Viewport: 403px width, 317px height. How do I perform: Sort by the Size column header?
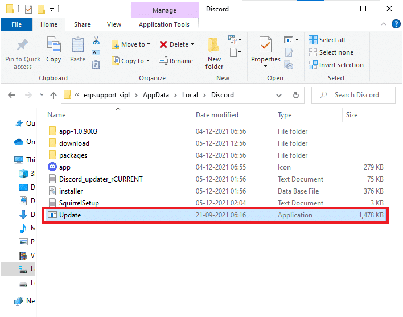pyautogui.click(x=352, y=115)
